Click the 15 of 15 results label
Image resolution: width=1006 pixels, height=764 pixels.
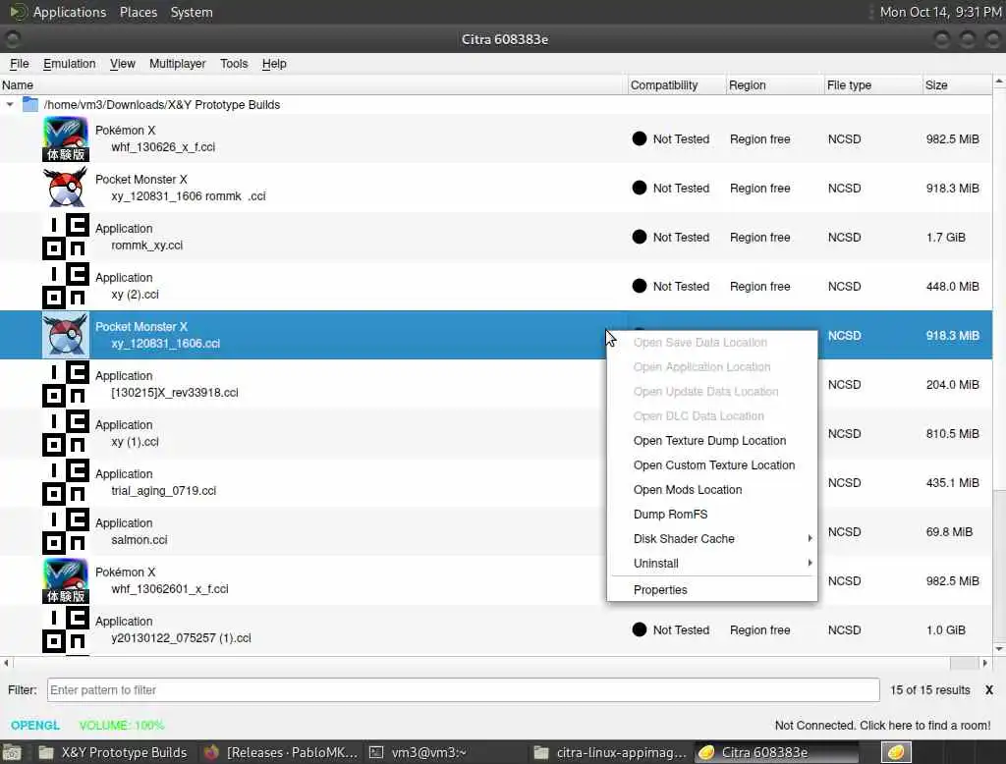coord(929,689)
